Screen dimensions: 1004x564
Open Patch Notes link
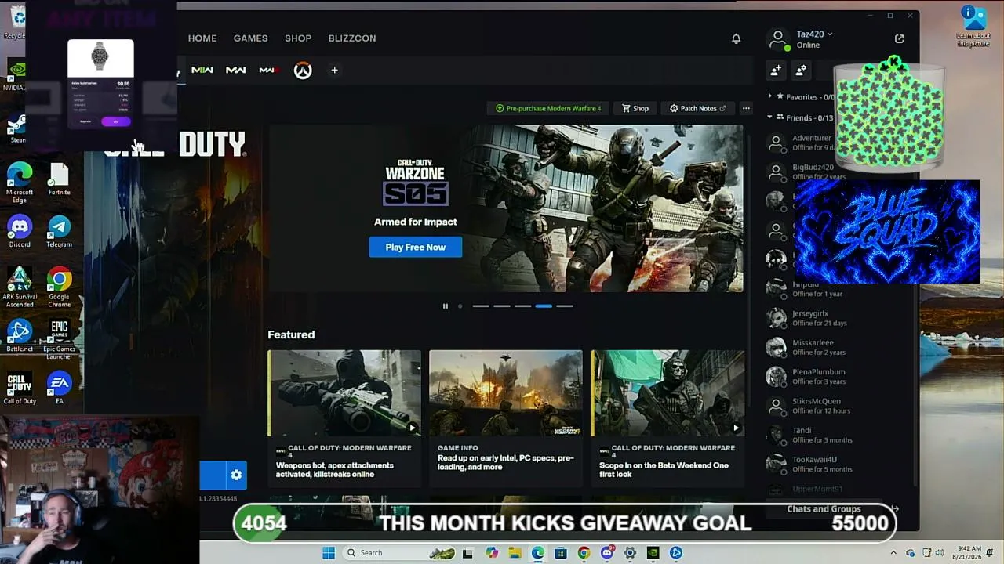(697, 108)
